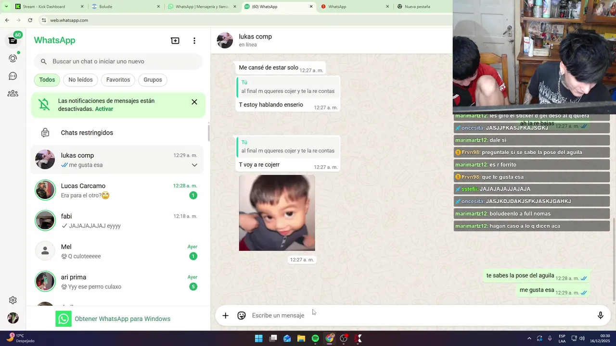Open Spotify from the taskbar
Image resolution: width=616 pixels, height=346 pixels.
pyautogui.click(x=315, y=338)
